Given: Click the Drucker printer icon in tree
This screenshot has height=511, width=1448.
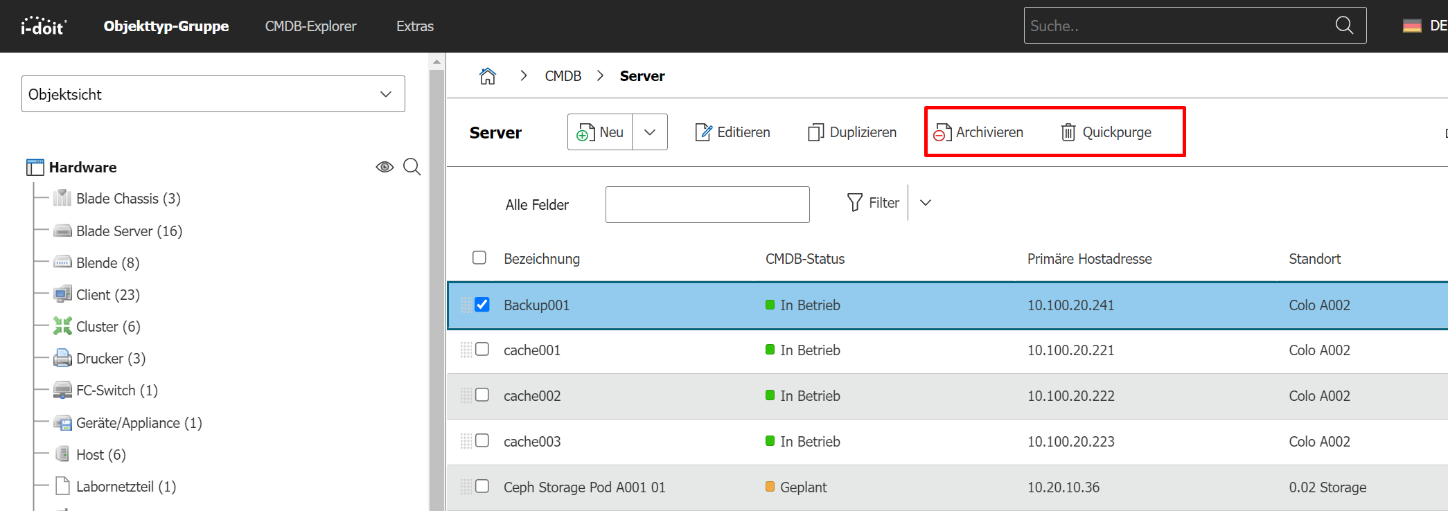Looking at the screenshot, I should [x=62, y=358].
